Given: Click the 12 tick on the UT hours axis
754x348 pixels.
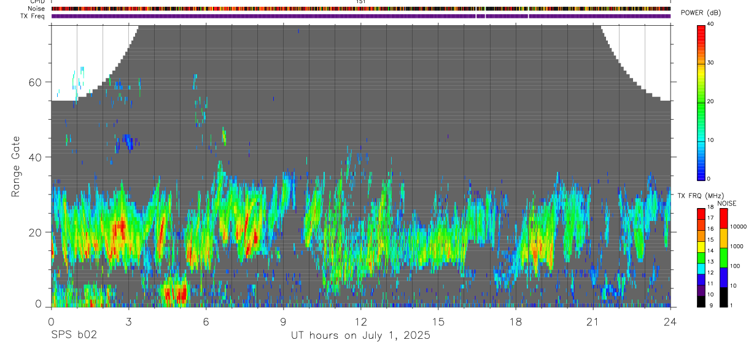Looking at the screenshot, I should tap(360, 321).
